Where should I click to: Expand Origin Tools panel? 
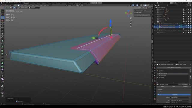pos(142,13)
